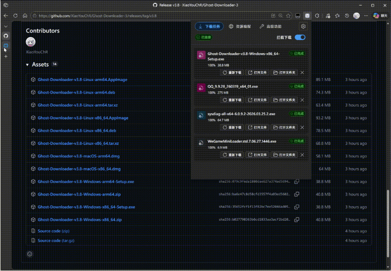The image size is (391, 271).
Task: Download Ghost-Downloader-v3.8-Windows-x86_64.zip link
Action: point(80,220)
